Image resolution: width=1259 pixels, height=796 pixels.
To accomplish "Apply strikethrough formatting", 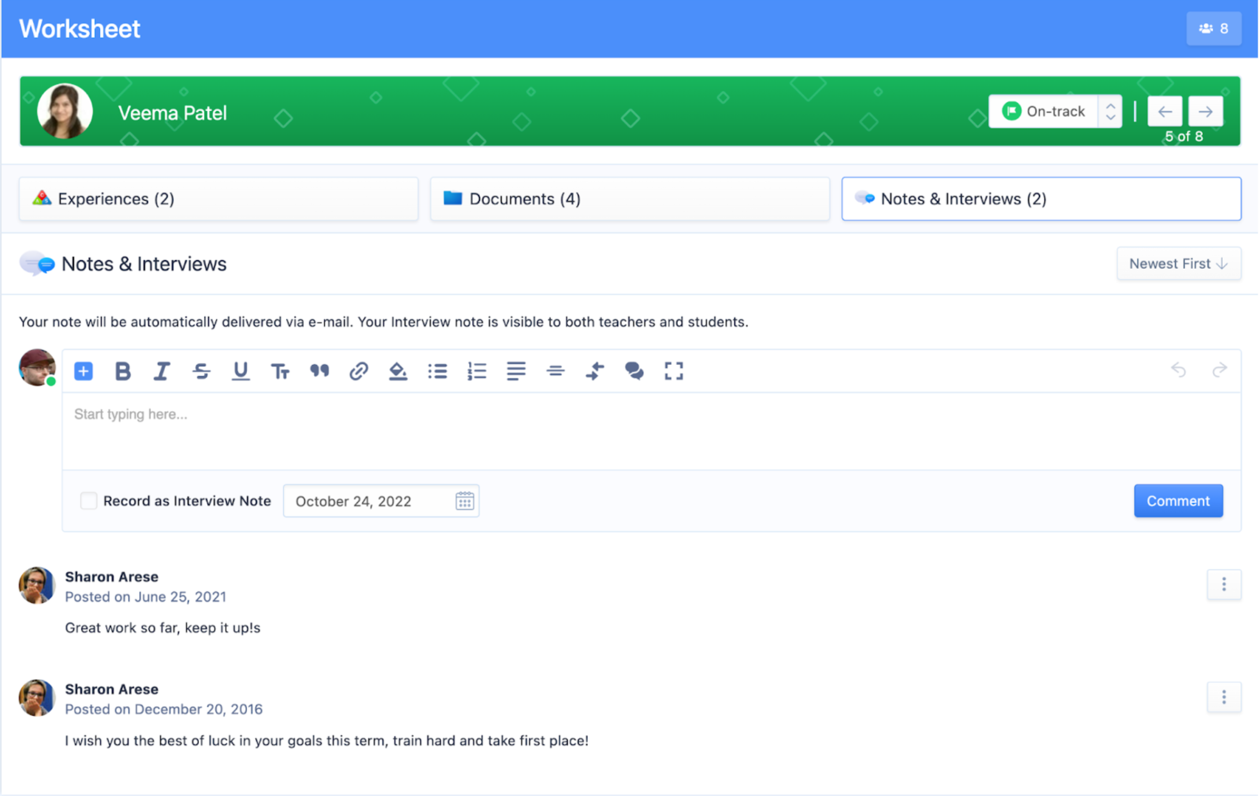I will pyautogui.click(x=201, y=371).
